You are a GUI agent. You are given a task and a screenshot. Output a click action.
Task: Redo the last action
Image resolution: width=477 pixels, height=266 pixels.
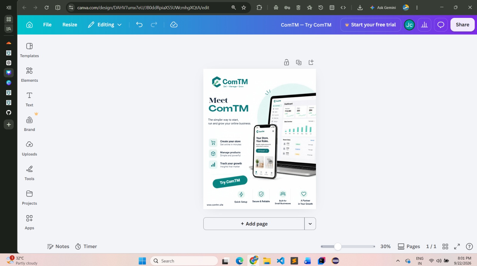click(154, 25)
